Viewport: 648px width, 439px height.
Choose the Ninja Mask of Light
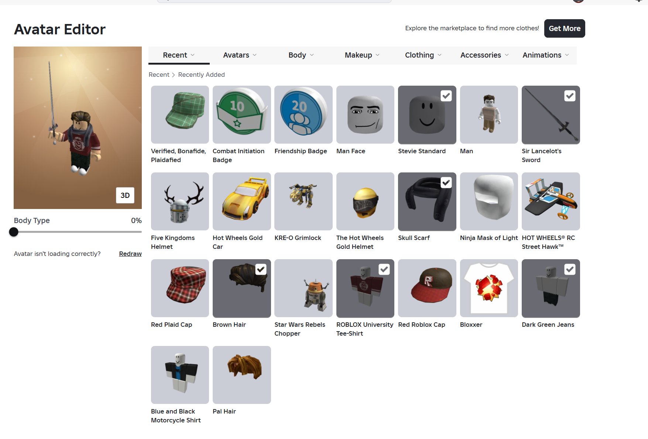(489, 202)
